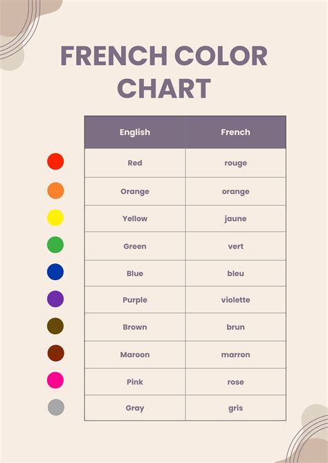Select the bleu French cell
Image resolution: width=328 pixels, height=463 pixels.
tap(236, 273)
